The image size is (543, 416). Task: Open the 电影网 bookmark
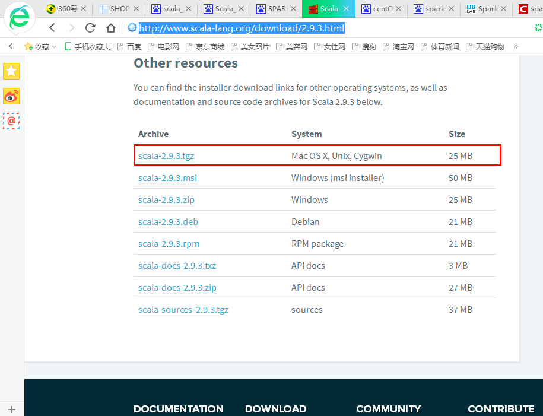163,46
